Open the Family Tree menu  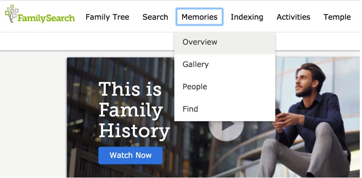click(x=108, y=17)
